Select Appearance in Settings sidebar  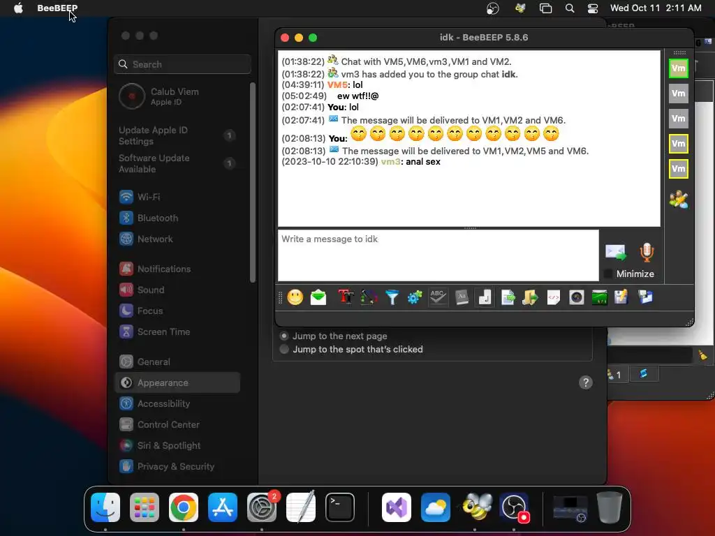coord(177,383)
